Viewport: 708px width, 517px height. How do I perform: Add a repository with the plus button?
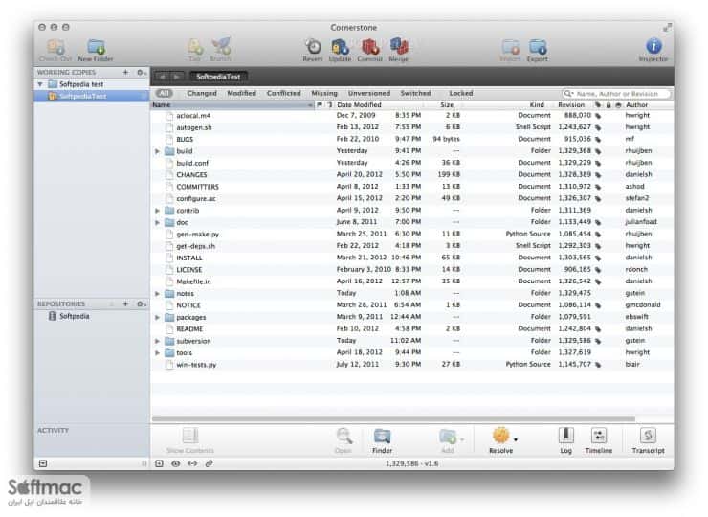[x=126, y=304]
